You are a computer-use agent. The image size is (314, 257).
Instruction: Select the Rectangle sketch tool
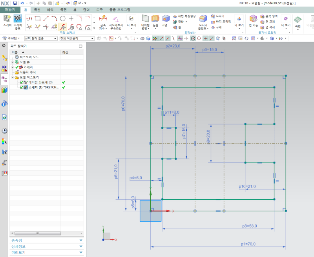pyautogui.click(x=37, y=18)
